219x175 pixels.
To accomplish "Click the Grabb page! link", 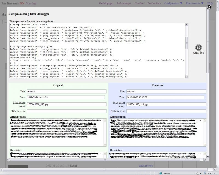I will click(x=106, y=4).
